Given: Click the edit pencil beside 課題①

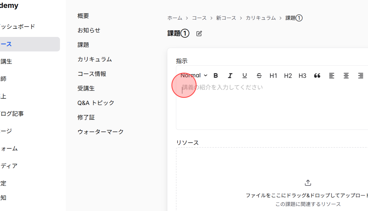Looking at the screenshot, I should click(x=199, y=33).
